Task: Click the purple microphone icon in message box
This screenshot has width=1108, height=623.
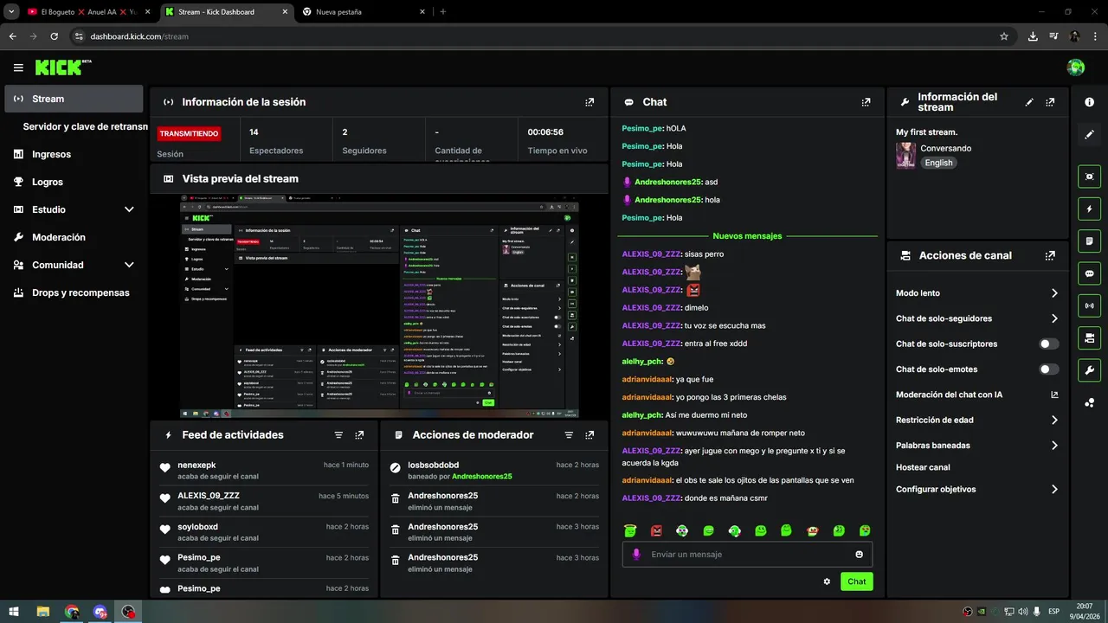Action: (636, 555)
